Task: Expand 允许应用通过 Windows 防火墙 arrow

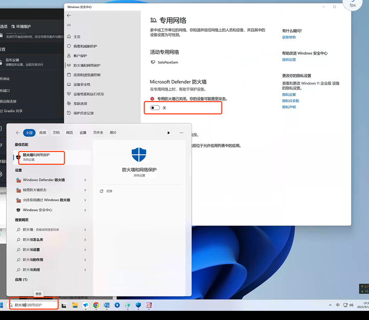Action: pos(85,200)
